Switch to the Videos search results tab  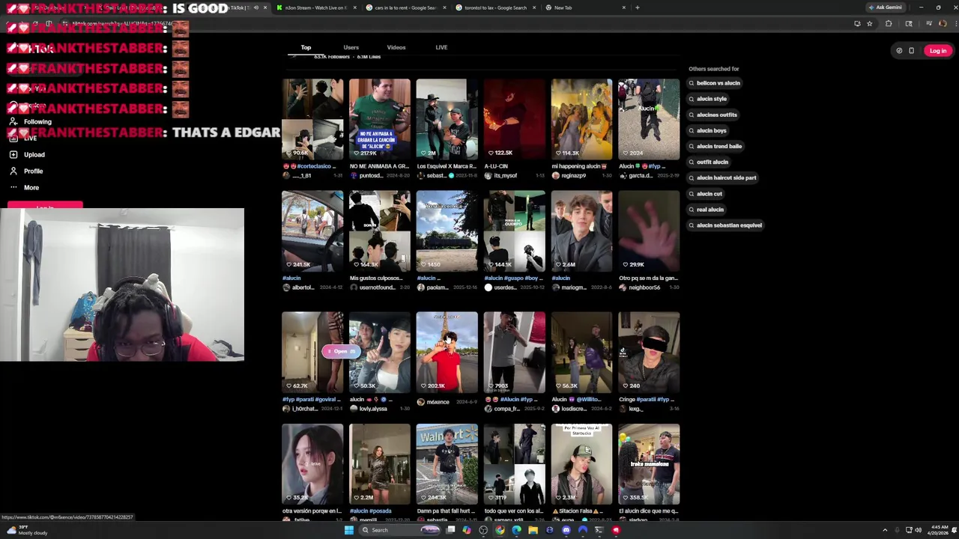pyautogui.click(x=396, y=47)
